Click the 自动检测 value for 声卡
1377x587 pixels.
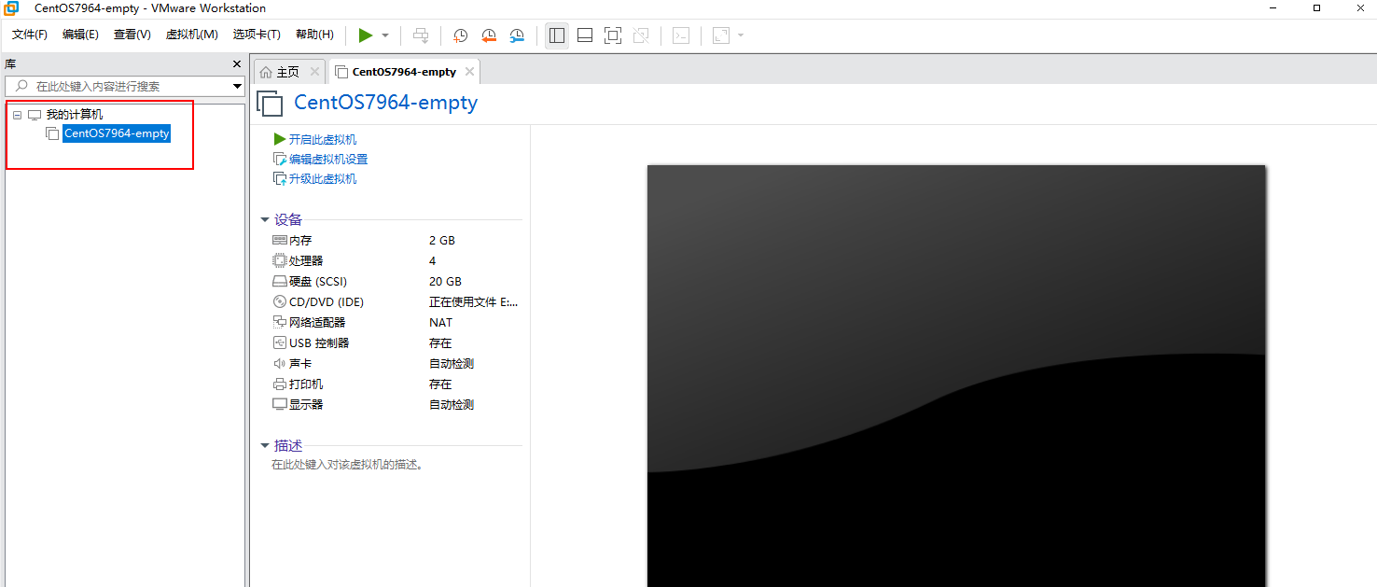[x=452, y=364]
